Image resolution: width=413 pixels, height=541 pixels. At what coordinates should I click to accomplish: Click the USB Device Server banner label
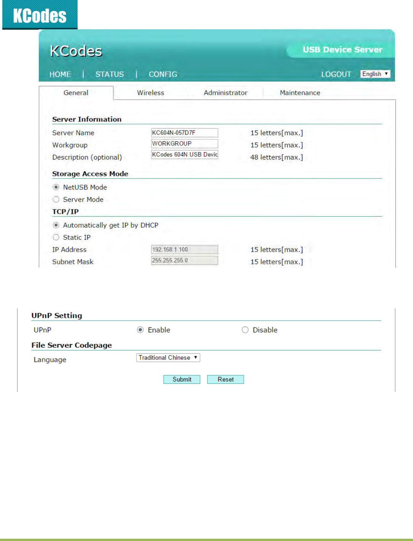(342, 49)
